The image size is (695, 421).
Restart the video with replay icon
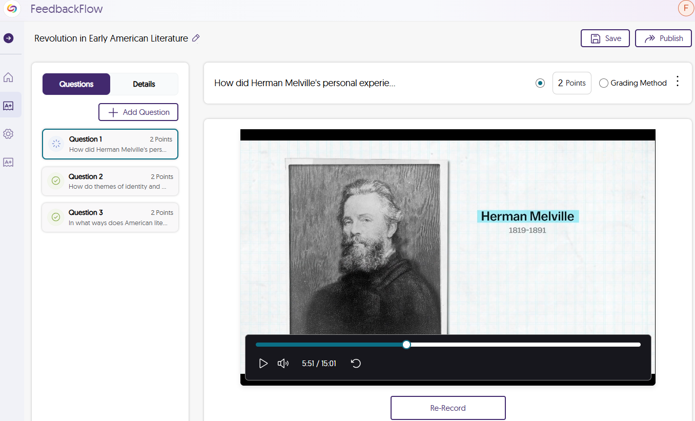[356, 364]
